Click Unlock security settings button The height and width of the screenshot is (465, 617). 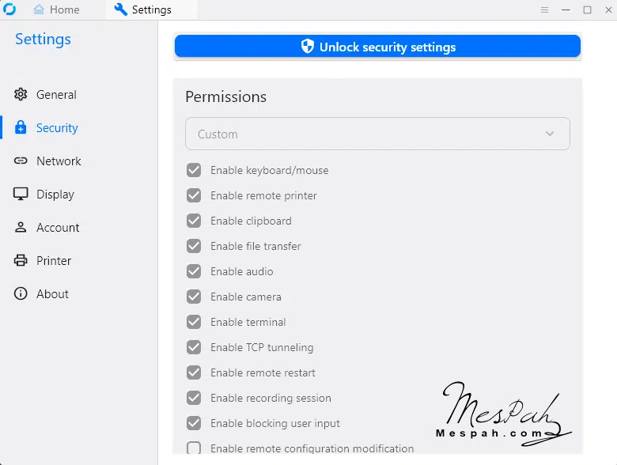point(377,47)
